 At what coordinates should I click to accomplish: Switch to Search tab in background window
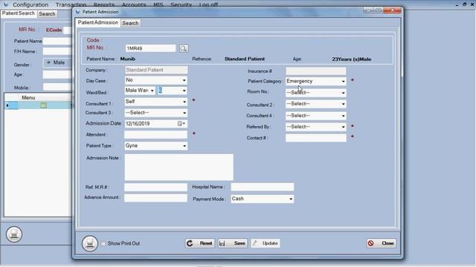(x=47, y=14)
